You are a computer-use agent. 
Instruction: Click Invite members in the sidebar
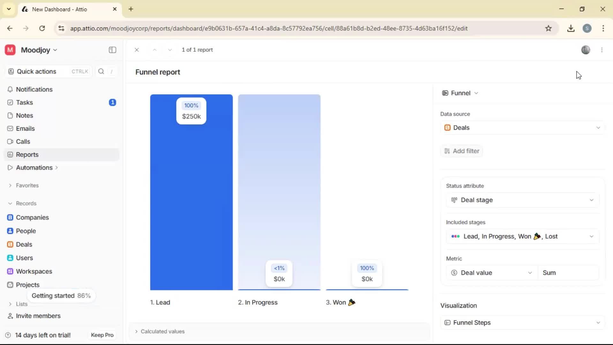[38, 316]
